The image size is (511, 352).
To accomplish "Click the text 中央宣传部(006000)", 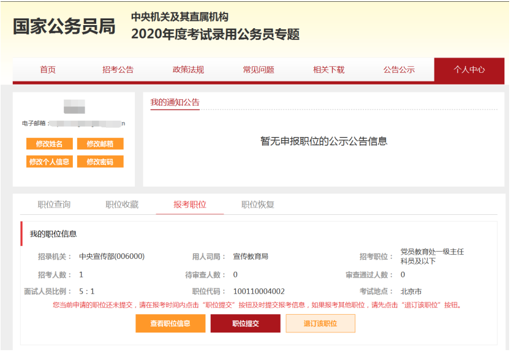I will 112,257.
